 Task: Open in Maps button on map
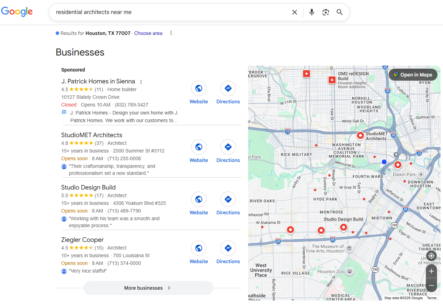pos(413,75)
